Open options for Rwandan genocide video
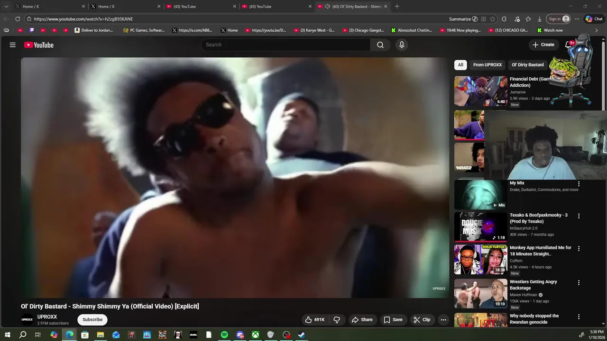607x341 pixels. pos(579,317)
